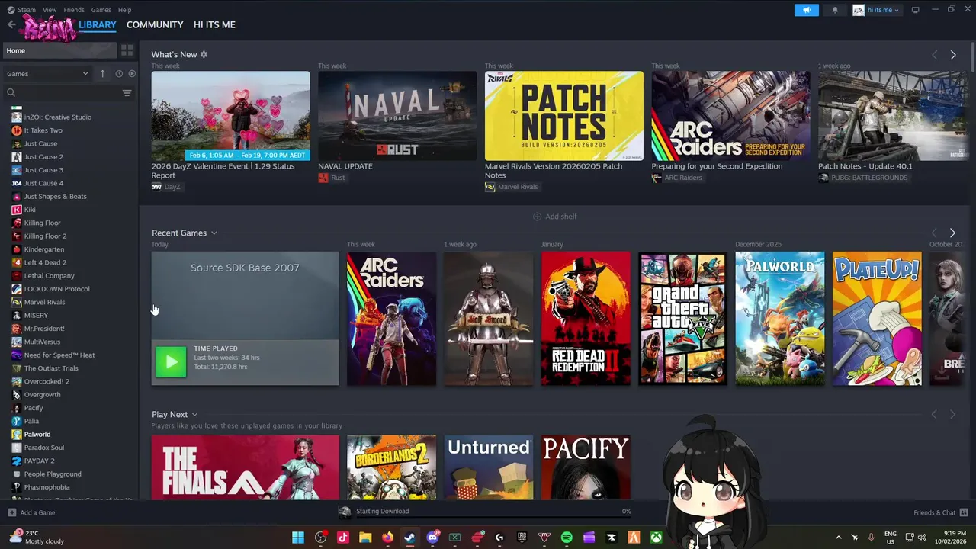Click the What's New settings gear
Viewport: 976px width, 549px height.
click(204, 54)
